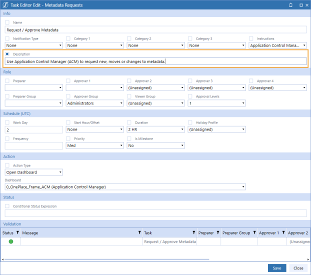Click the Work Day input field

pyautogui.click(x=33, y=130)
